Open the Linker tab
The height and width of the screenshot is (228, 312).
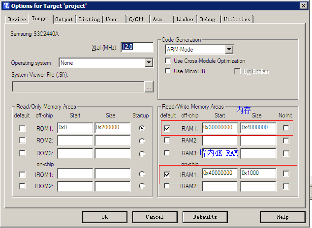click(185, 19)
